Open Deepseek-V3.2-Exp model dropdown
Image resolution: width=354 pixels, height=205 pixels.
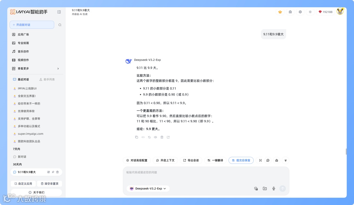(148, 189)
